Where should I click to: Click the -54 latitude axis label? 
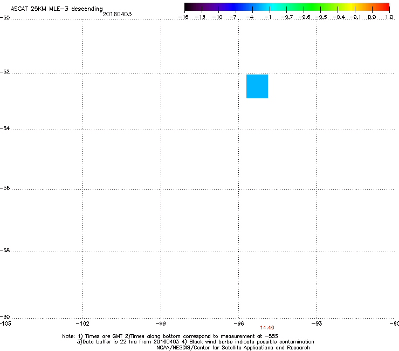click(x=5, y=128)
